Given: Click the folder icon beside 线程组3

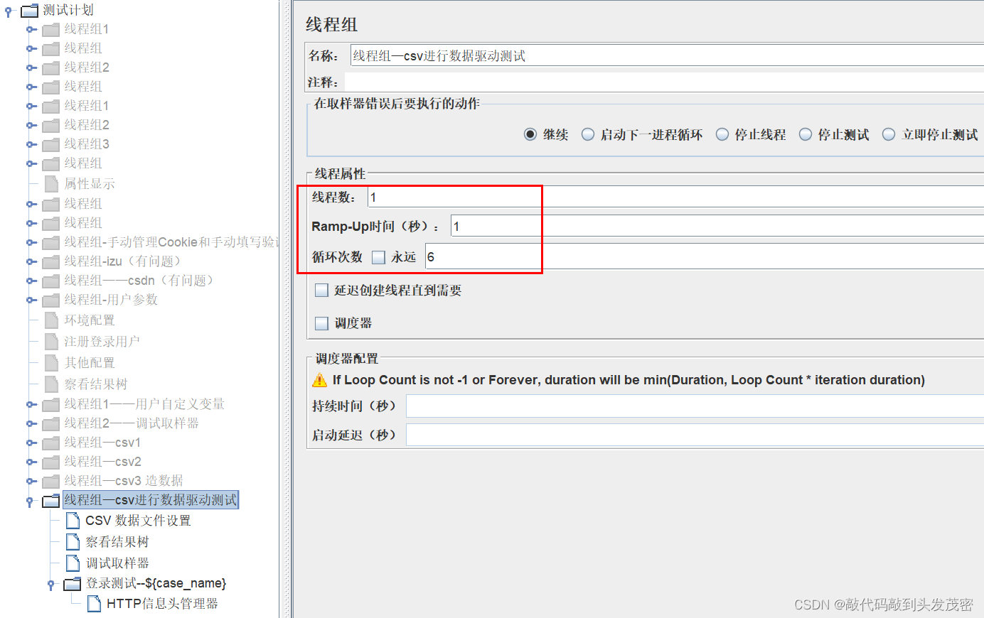Looking at the screenshot, I should coord(50,145).
